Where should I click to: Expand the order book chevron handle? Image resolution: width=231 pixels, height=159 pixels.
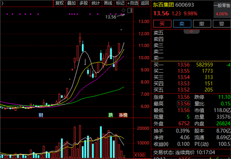(x=191, y=30)
